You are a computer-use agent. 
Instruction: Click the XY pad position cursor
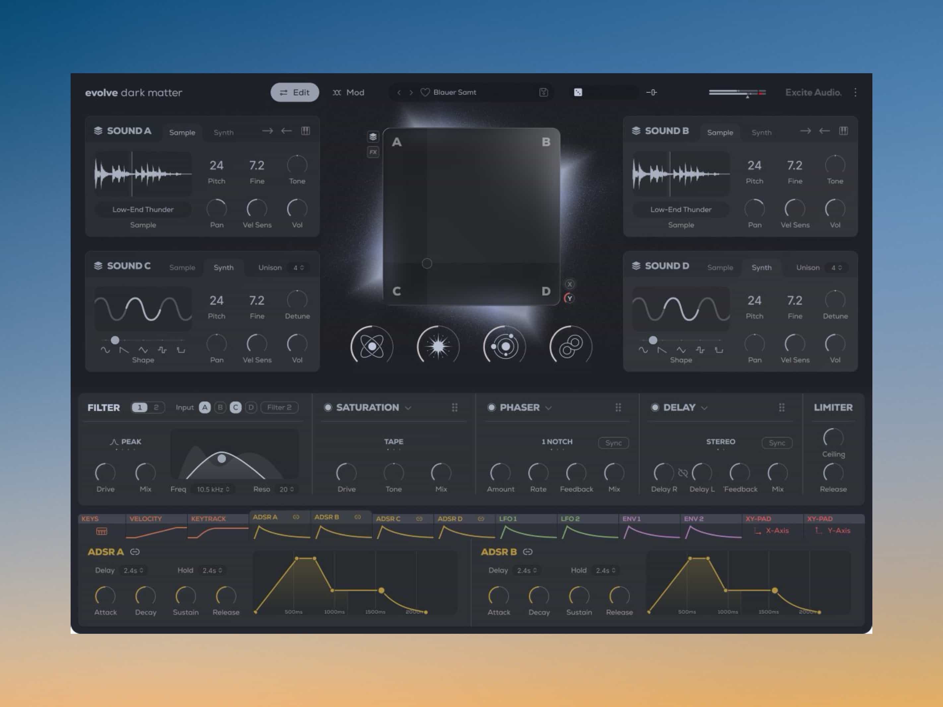pyautogui.click(x=427, y=263)
